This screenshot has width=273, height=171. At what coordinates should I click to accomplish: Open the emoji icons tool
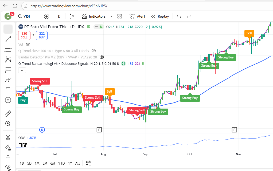[x=8, y=100]
